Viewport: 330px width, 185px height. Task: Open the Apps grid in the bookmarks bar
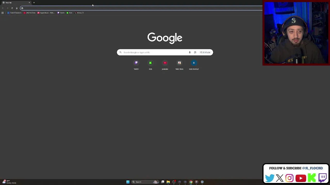(x=3, y=13)
